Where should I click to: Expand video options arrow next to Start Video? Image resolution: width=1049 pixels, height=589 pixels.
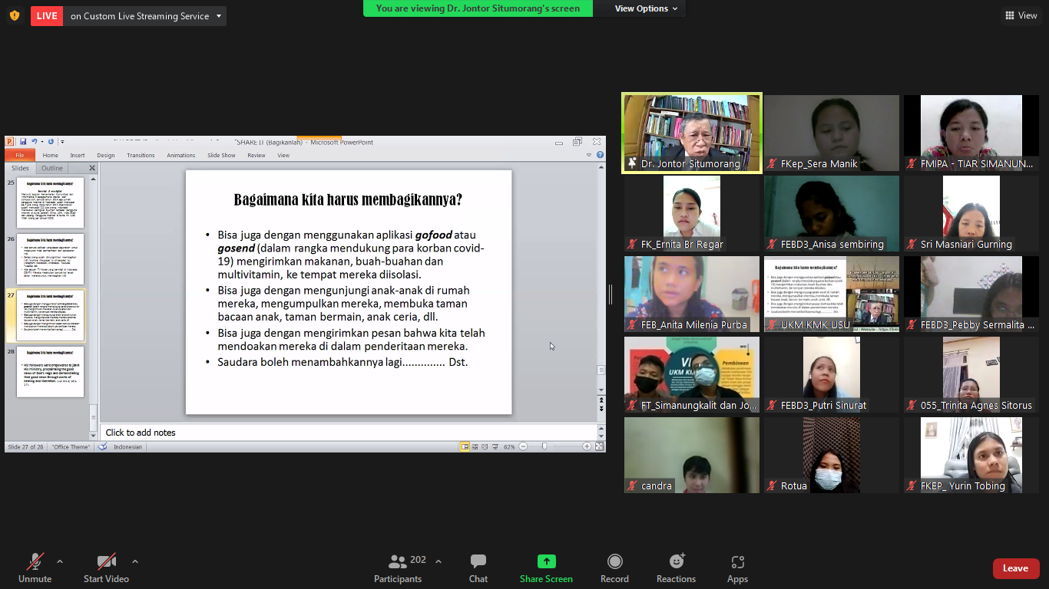click(x=135, y=561)
